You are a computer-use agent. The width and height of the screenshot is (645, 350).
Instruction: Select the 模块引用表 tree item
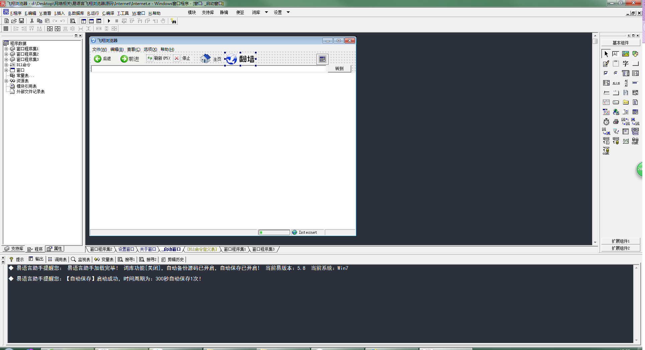[26, 86]
